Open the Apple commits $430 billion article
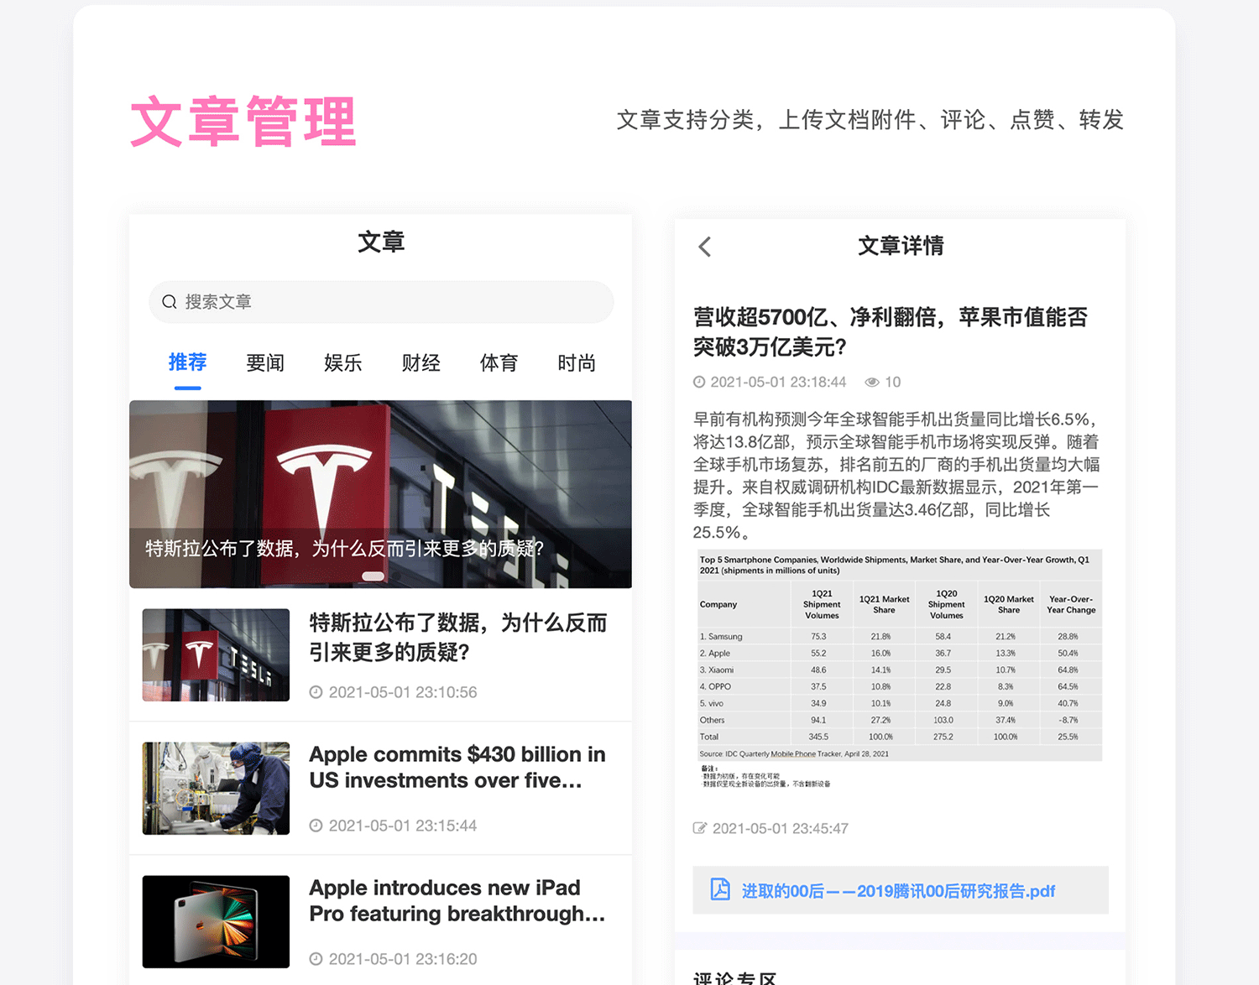This screenshot has height=985, width=1259. (x=457, y=768)
